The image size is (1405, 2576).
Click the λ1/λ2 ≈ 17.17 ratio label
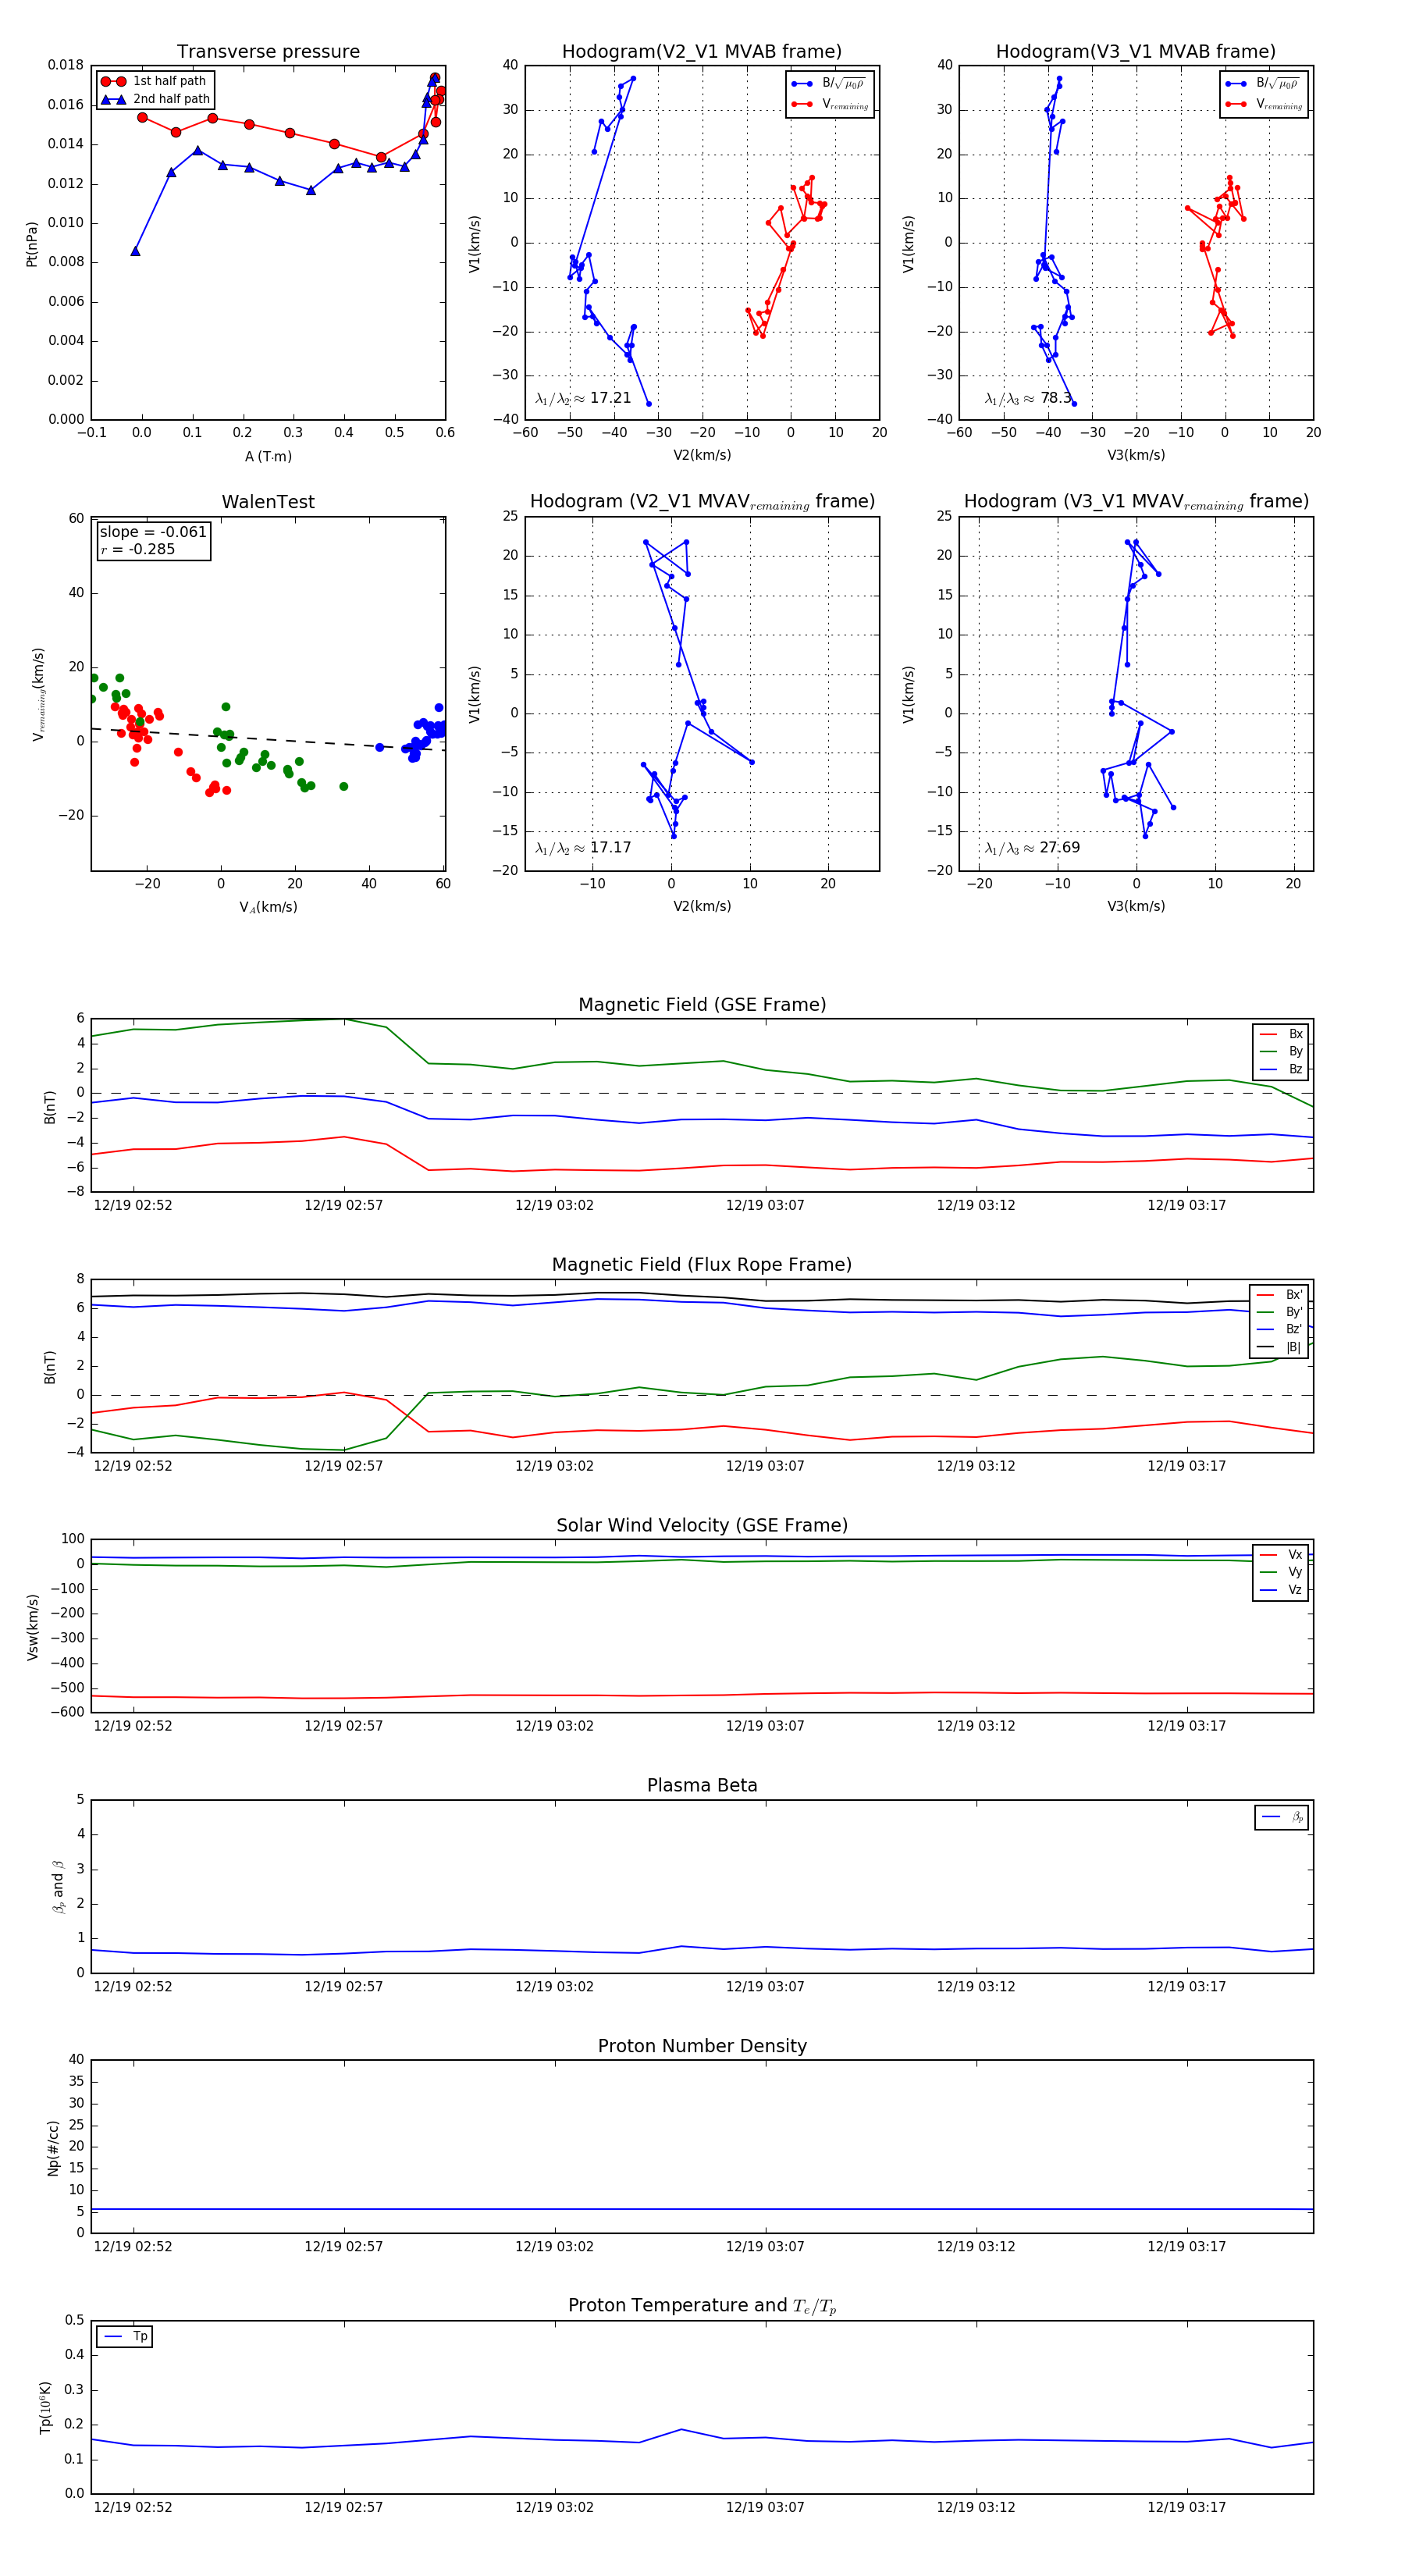tap(583, 848)
